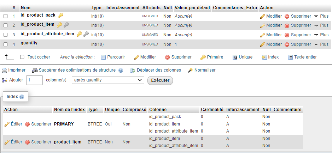Click the Texte entier fulltext icon
Screen dimensions: 332x153
[x=291, y=57]
